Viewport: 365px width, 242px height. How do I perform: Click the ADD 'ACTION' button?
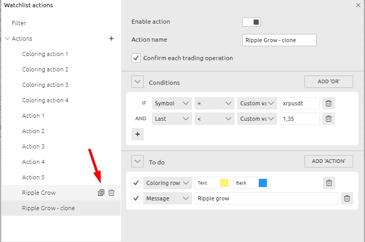click(329, 161)
